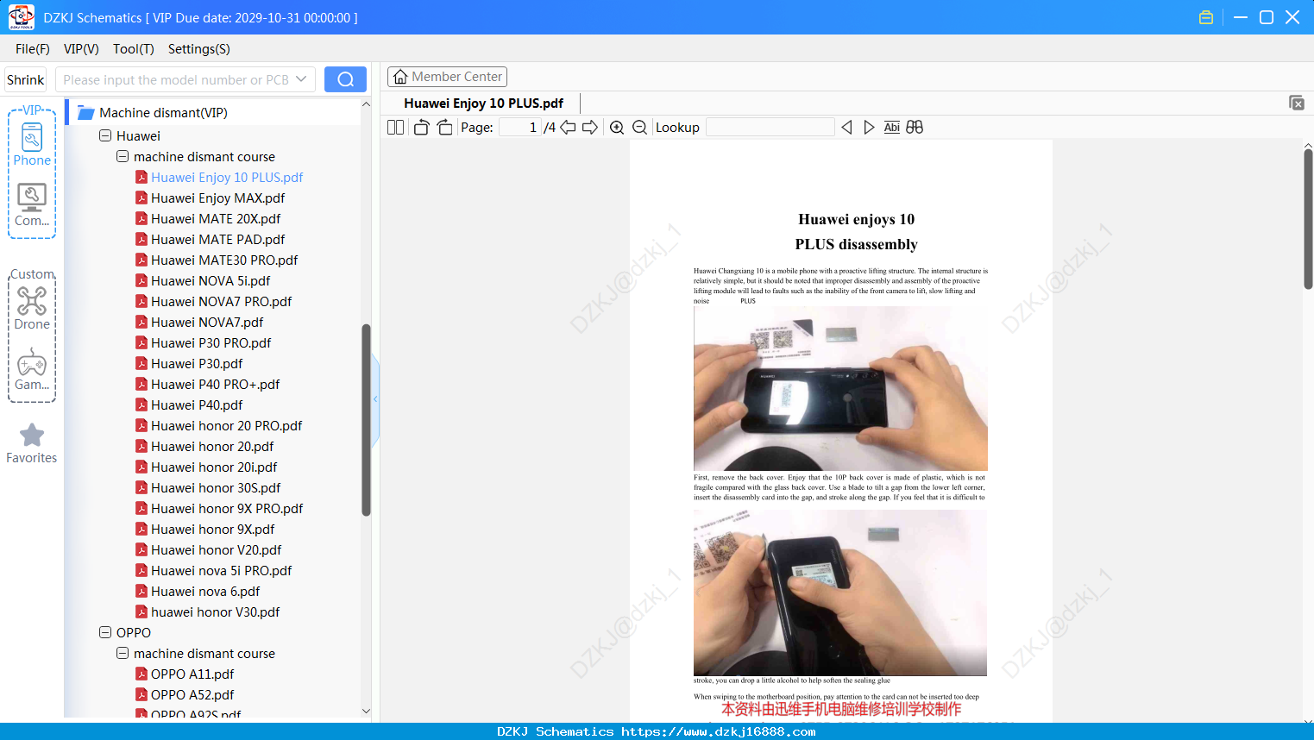Collapse the OPPO tree node
This screenshot has height=740, width=1314.
[105, 632]
